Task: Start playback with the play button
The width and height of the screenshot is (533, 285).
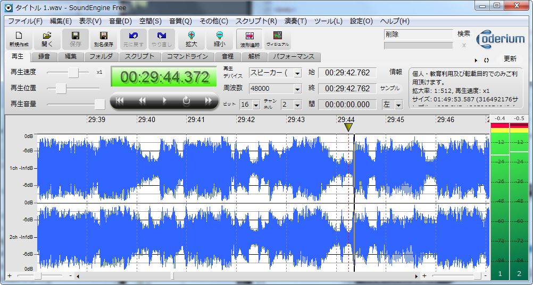Action: 164,100
